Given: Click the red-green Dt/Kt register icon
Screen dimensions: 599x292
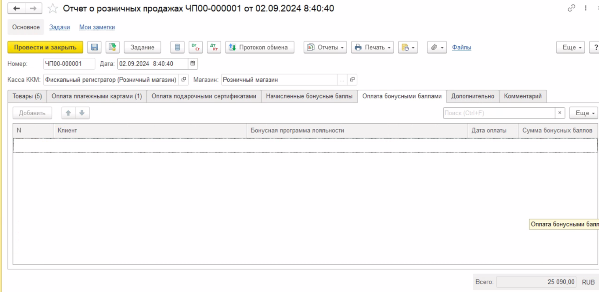Looking at the screenshot, I should click(x=214, y=47).
